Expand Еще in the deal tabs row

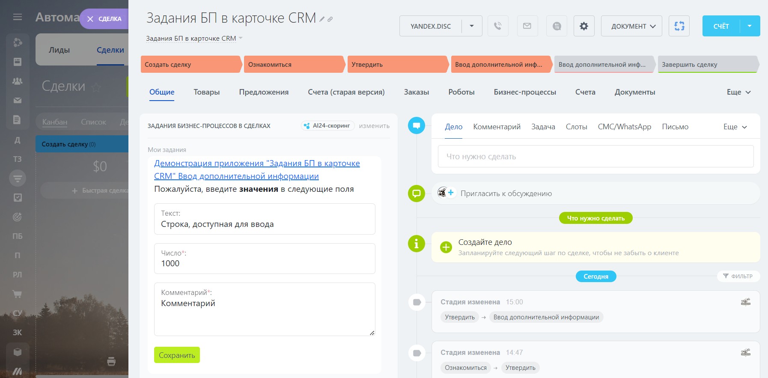coord(738,92)
